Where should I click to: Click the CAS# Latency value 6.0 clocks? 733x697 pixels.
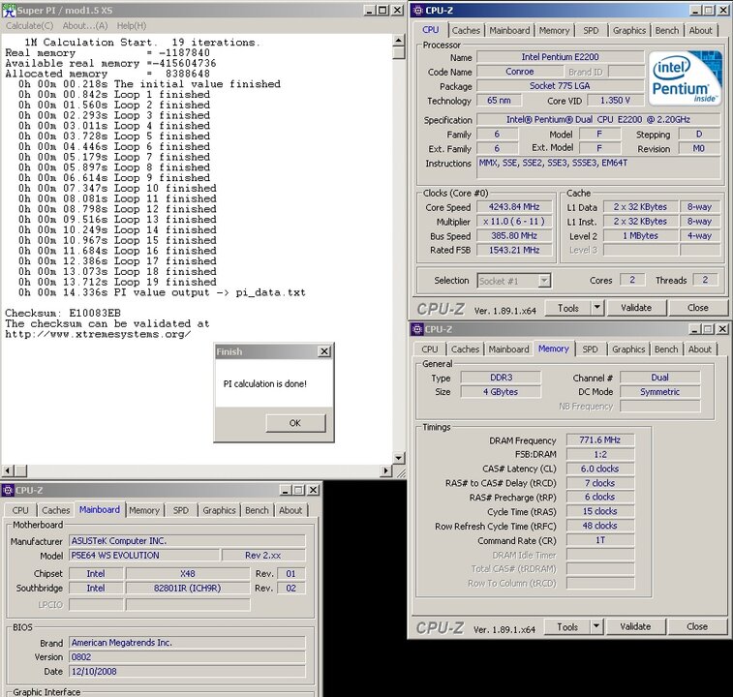pos(599,469)
